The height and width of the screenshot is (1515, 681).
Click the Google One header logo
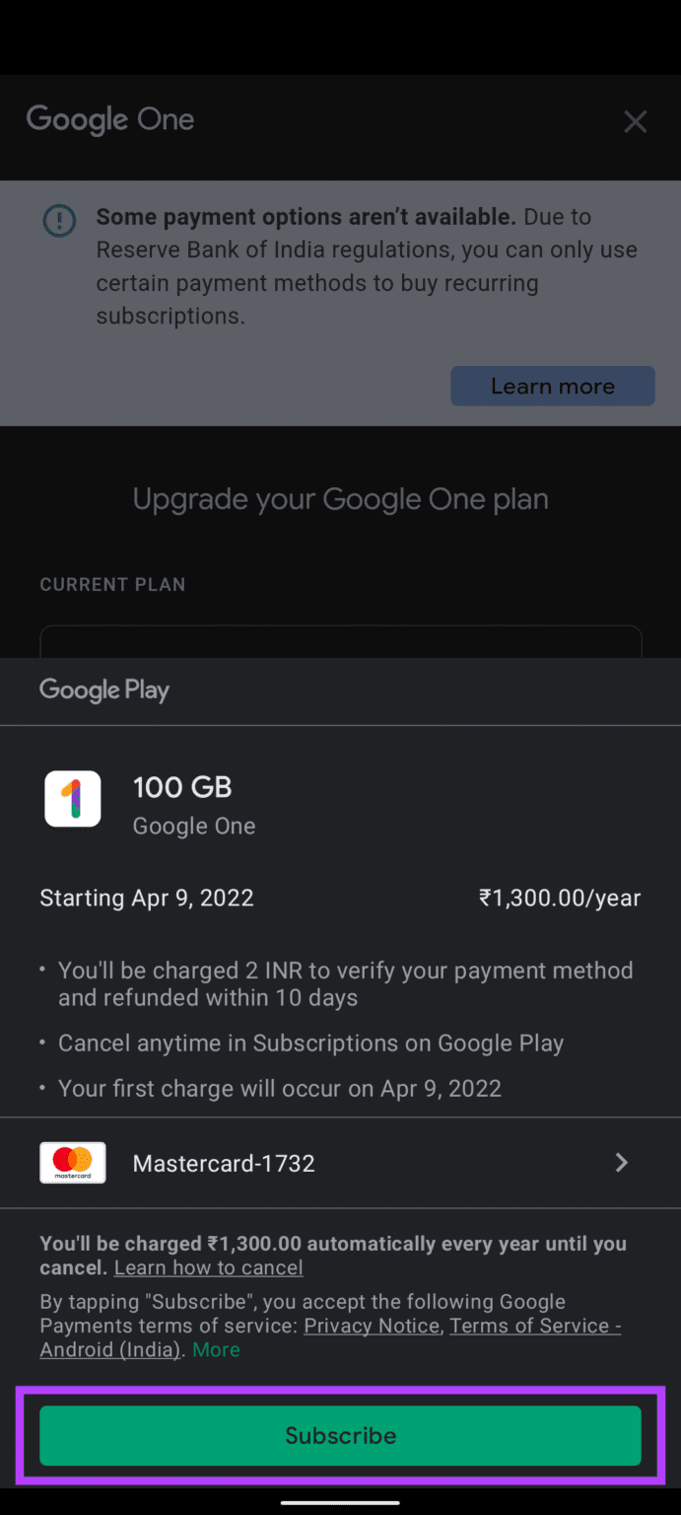(x=109, y=119)
